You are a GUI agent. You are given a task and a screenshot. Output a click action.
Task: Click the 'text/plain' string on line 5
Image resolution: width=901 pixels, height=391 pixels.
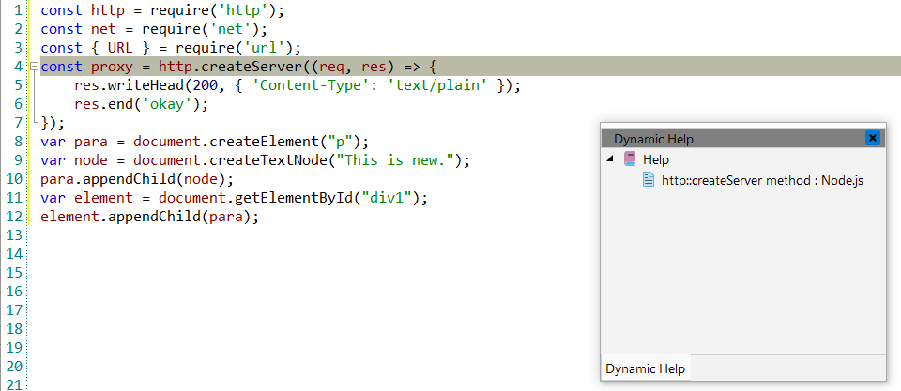(437, 85)
